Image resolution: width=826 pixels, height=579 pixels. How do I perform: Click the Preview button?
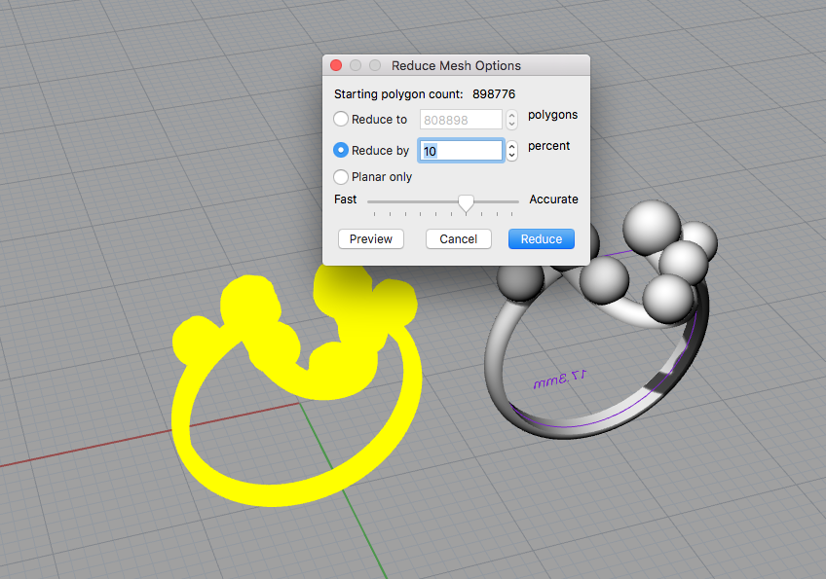pyautogui.click(x=371, y=239)
